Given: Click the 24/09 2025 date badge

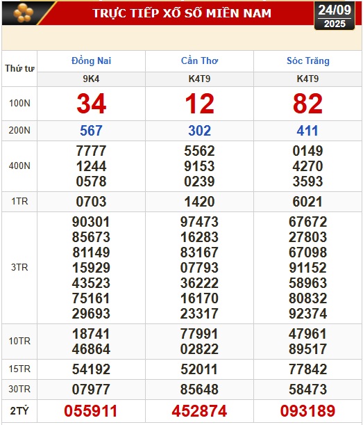Looking at the screenshot, I should pos(335,16).
